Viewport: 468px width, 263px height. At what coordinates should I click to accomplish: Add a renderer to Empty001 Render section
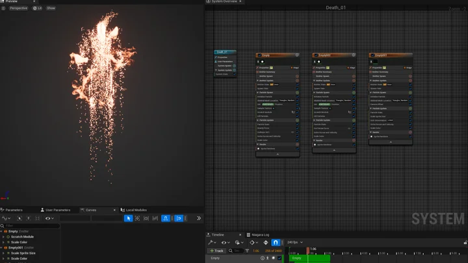pyautogui.click(x=410, y=132)
